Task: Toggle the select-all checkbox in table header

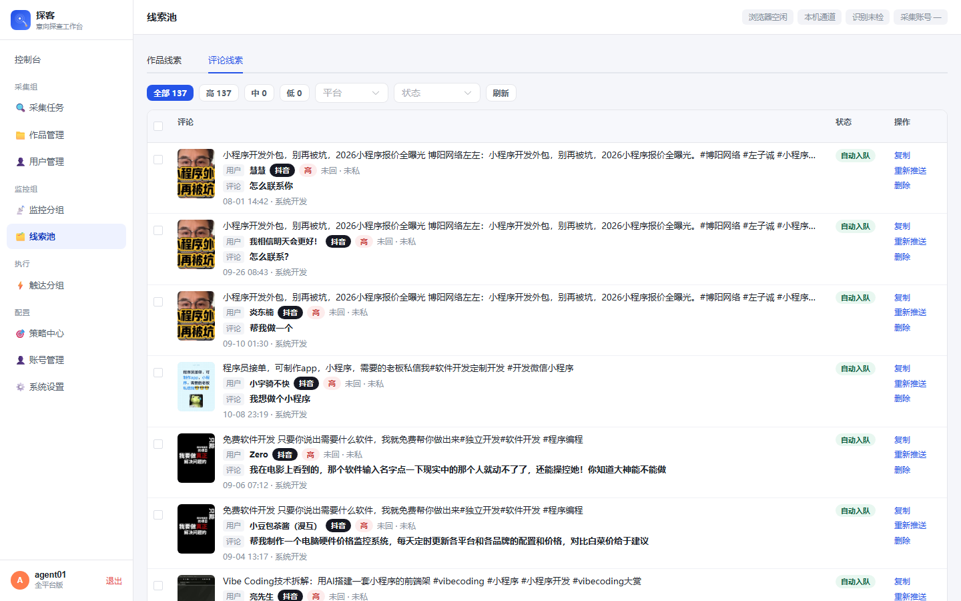Action: [158, 126]
